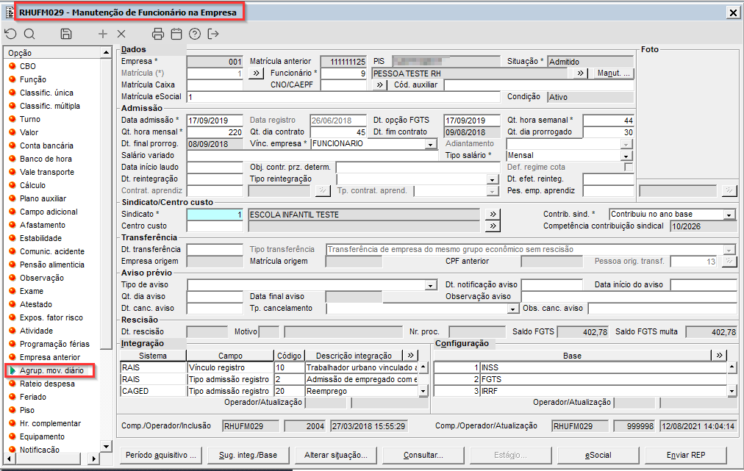Expand Integração grid columns arrow
The width and height of the screenshot is (744, 471).
[410, 355]
